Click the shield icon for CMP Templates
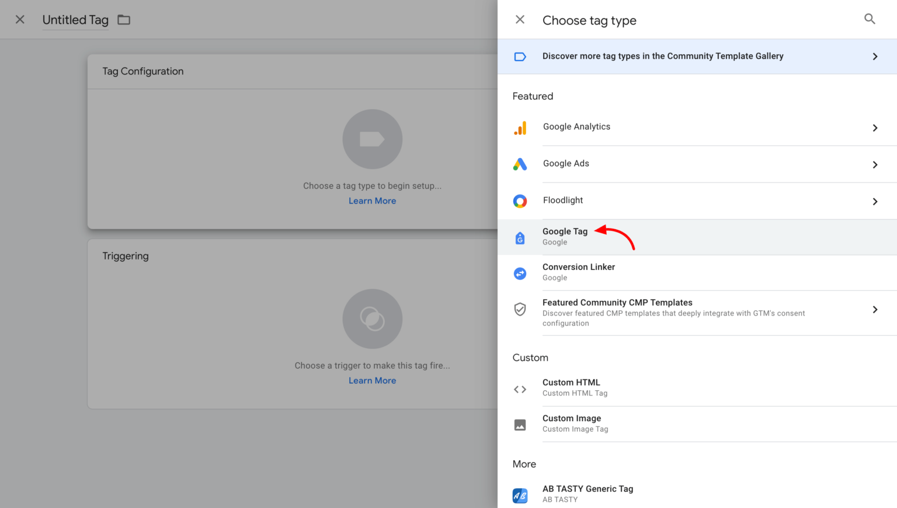 (x=520, y=309)
